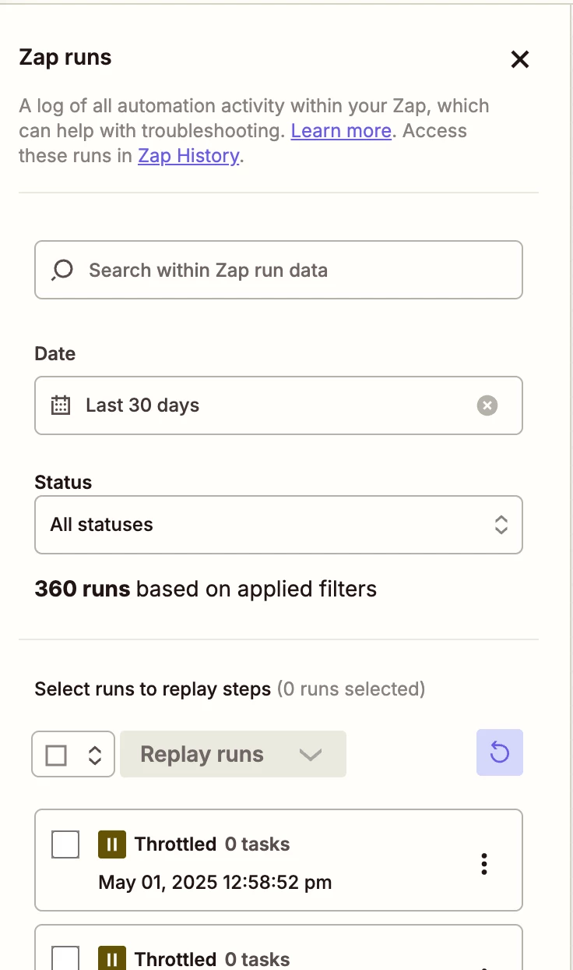Focus the Search within Zap run data field
Screen dimensions: 573x970
(x=279, y=270)
